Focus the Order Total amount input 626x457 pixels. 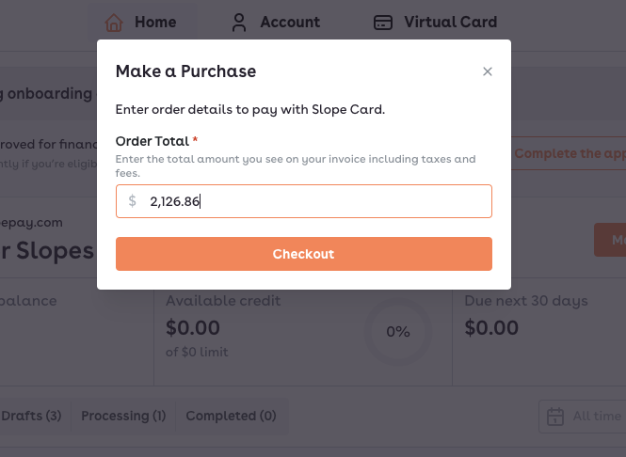pyautogui.click(x=315, y=201)
